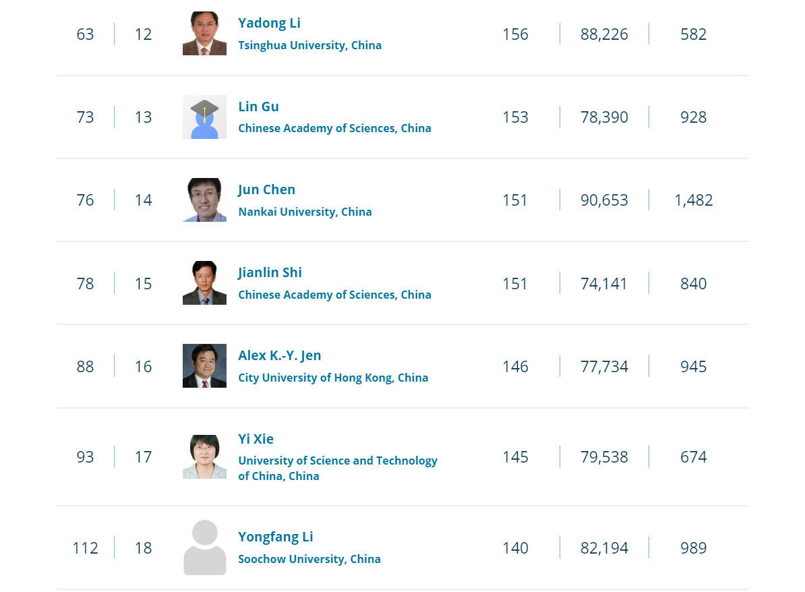Open the Jun Chen name link

click(x=266, y=189)
